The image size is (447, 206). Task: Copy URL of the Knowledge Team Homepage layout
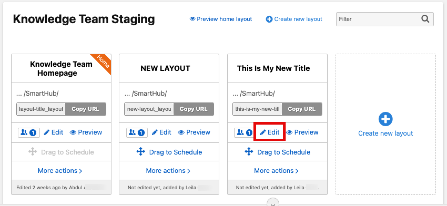(85, 109)
